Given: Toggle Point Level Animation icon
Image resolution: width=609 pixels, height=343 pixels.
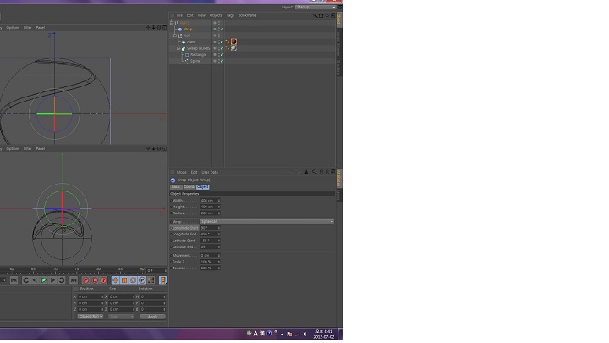Looking at the screenshot, I should point(151,280).
